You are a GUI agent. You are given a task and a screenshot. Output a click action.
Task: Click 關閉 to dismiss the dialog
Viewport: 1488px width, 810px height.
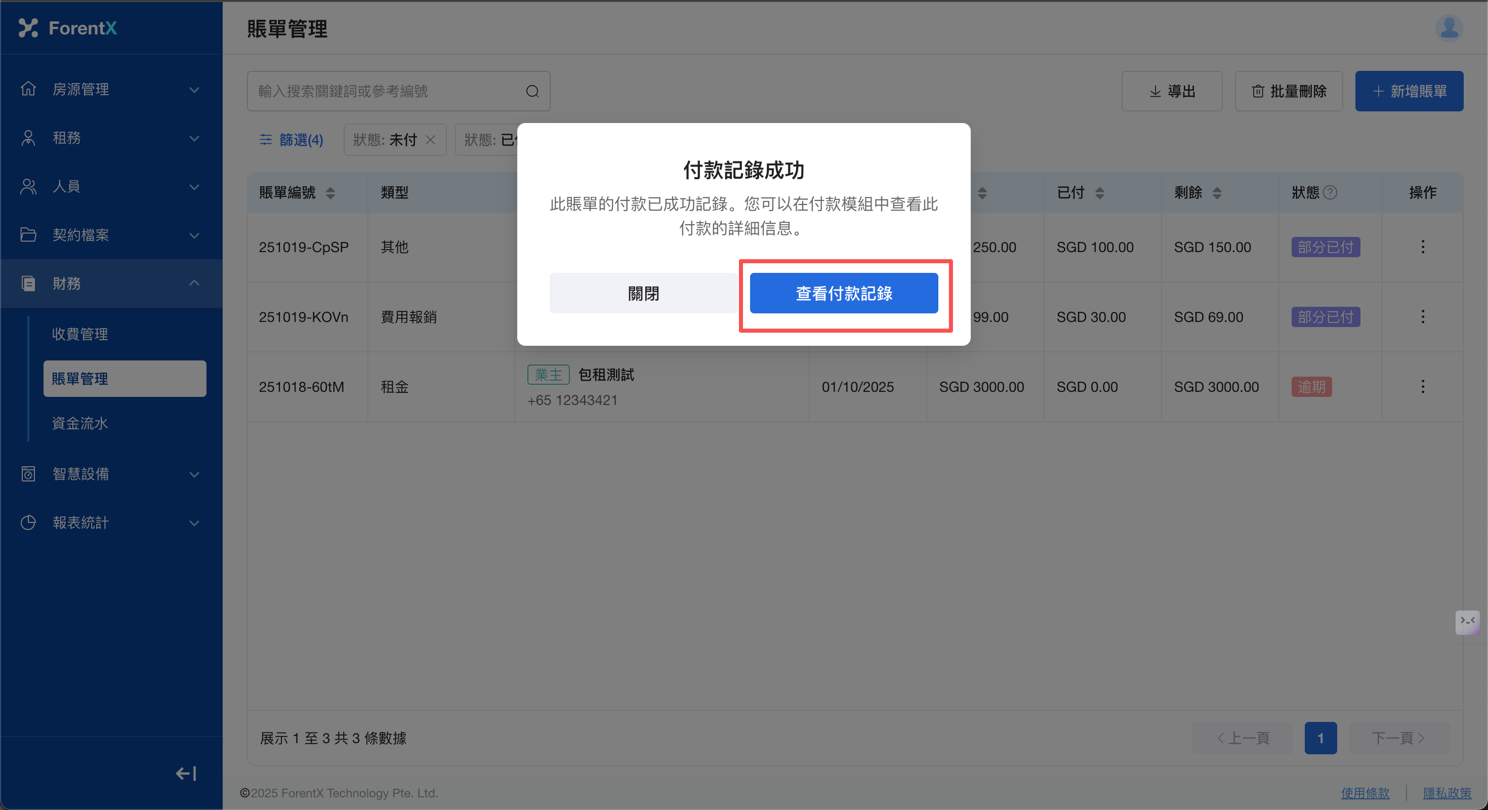[643, 294]
